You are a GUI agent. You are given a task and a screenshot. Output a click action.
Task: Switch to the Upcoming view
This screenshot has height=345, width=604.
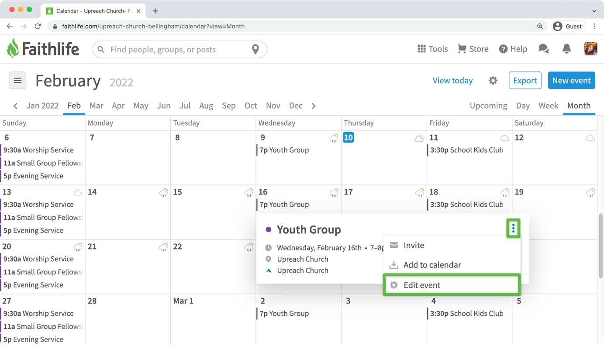pos(488,106)
